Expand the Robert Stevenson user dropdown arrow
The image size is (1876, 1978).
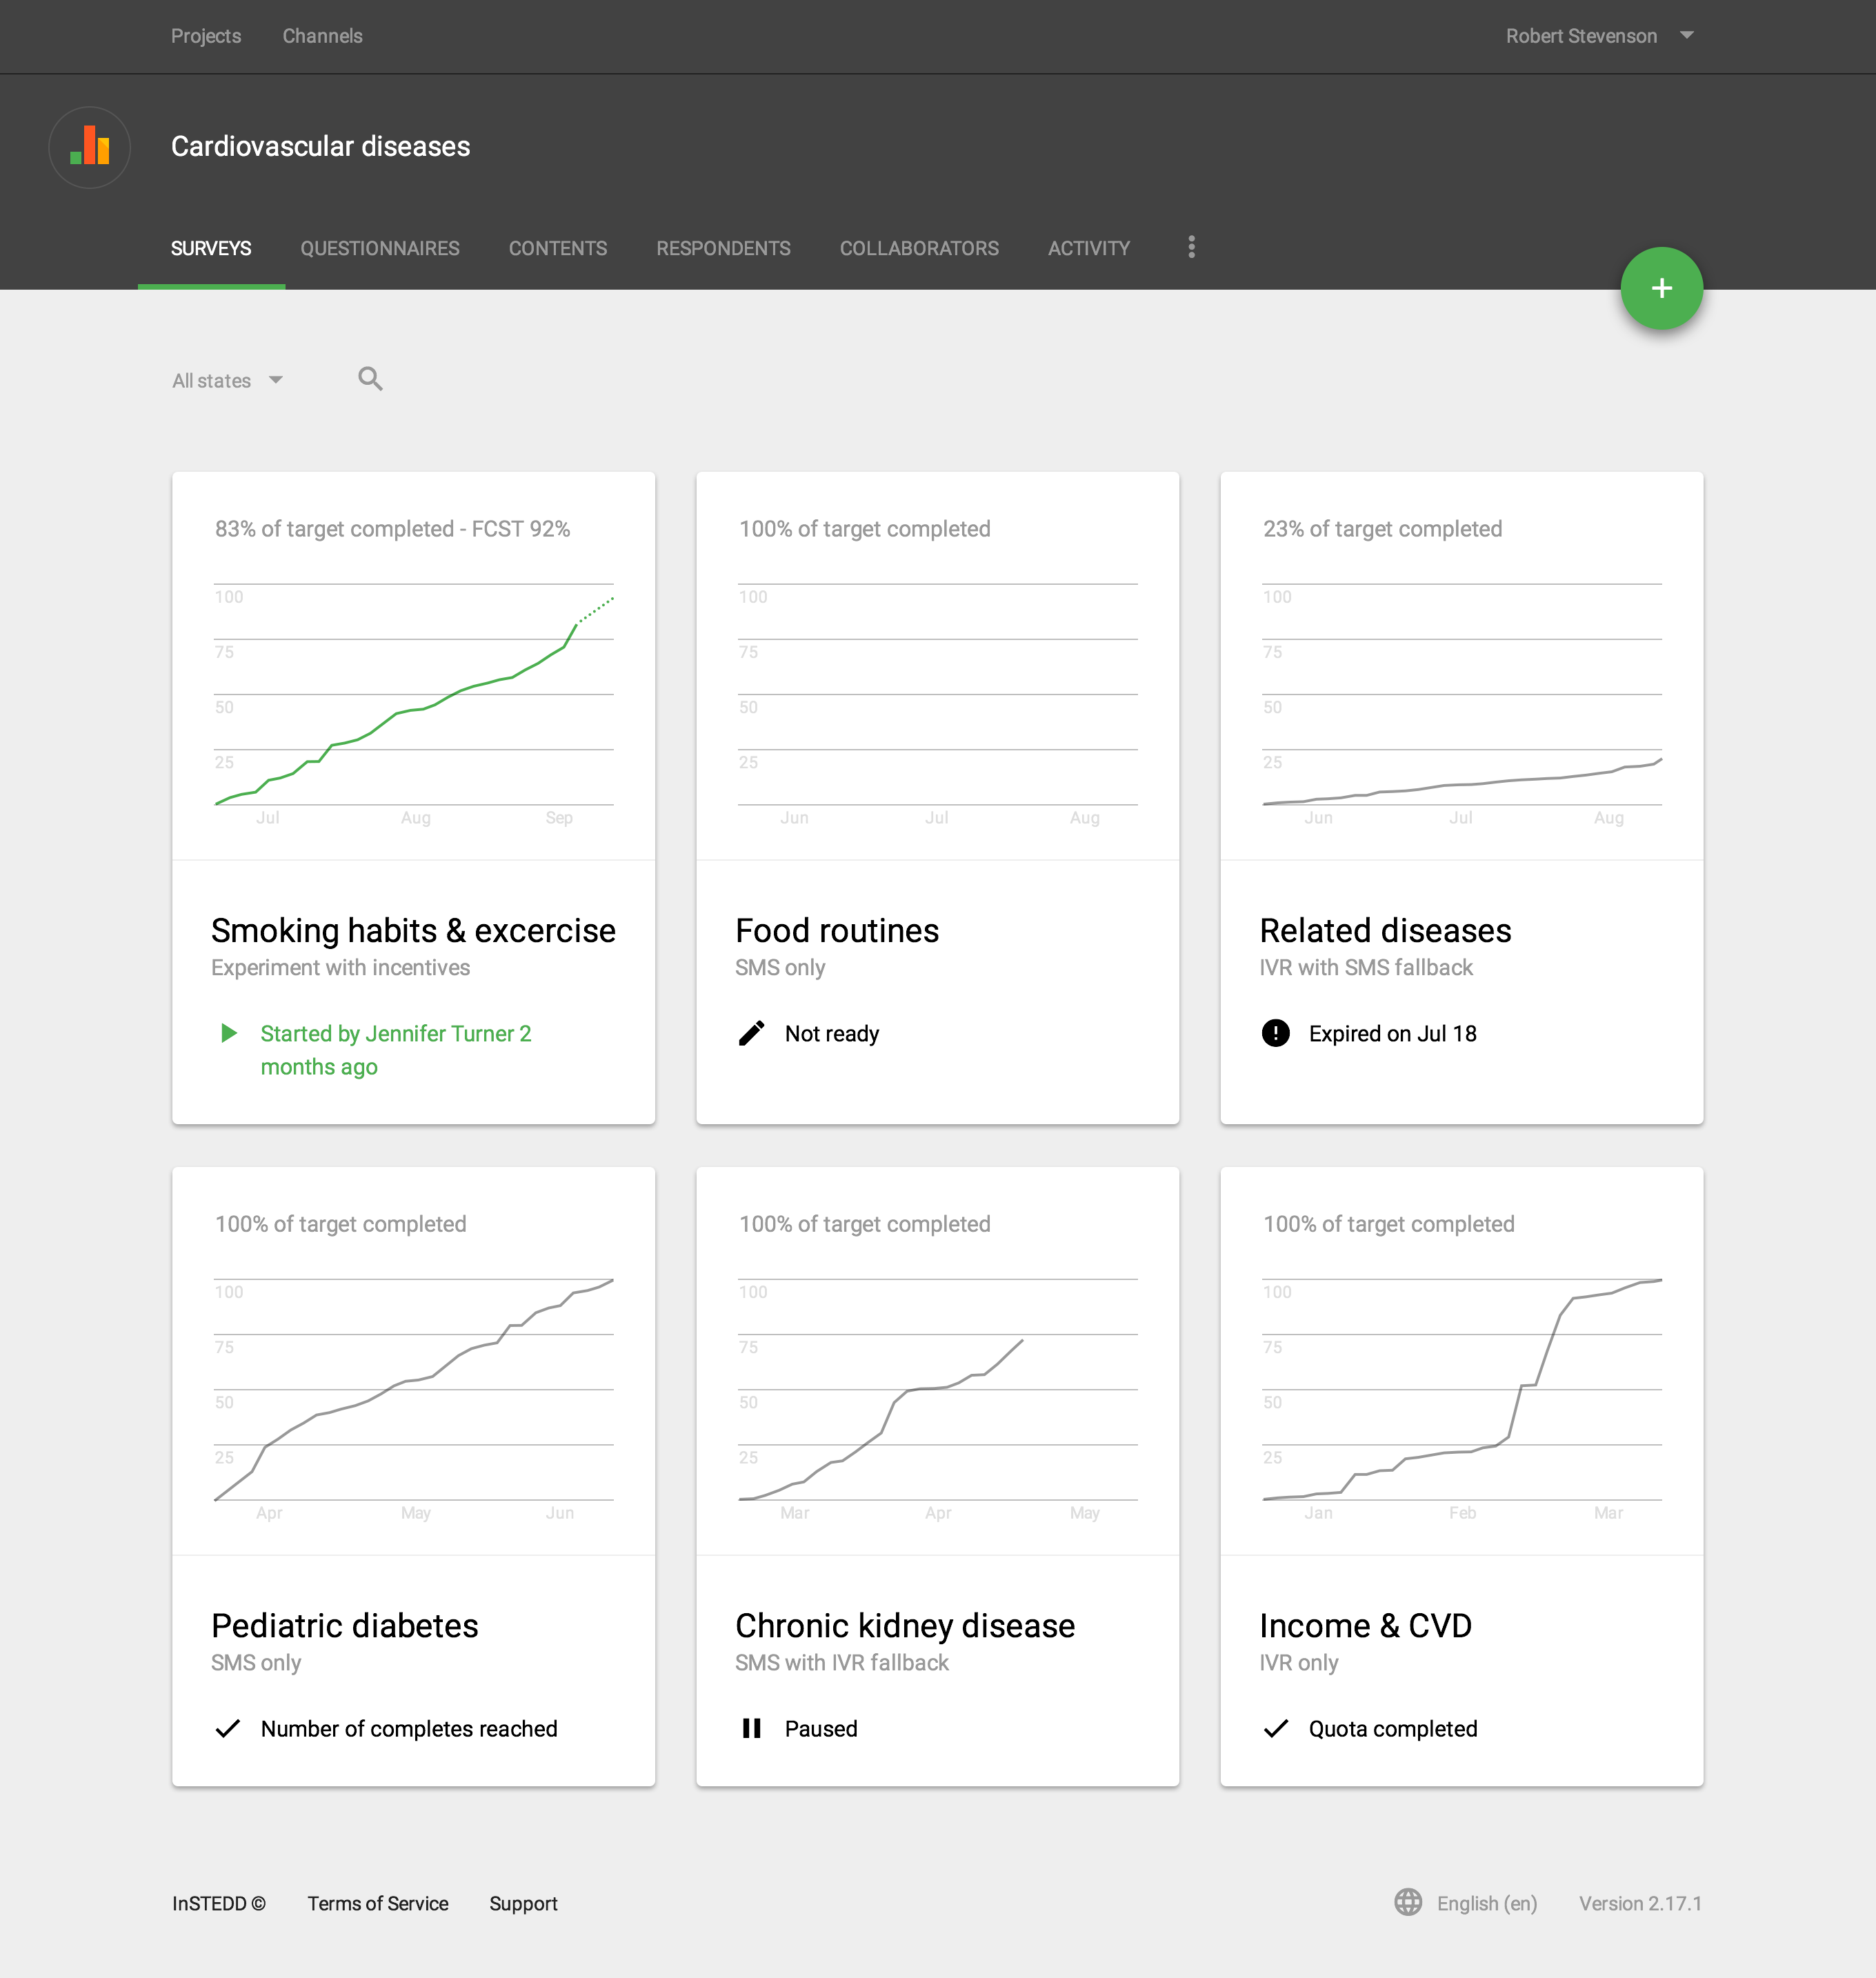tap(1687, 35)
